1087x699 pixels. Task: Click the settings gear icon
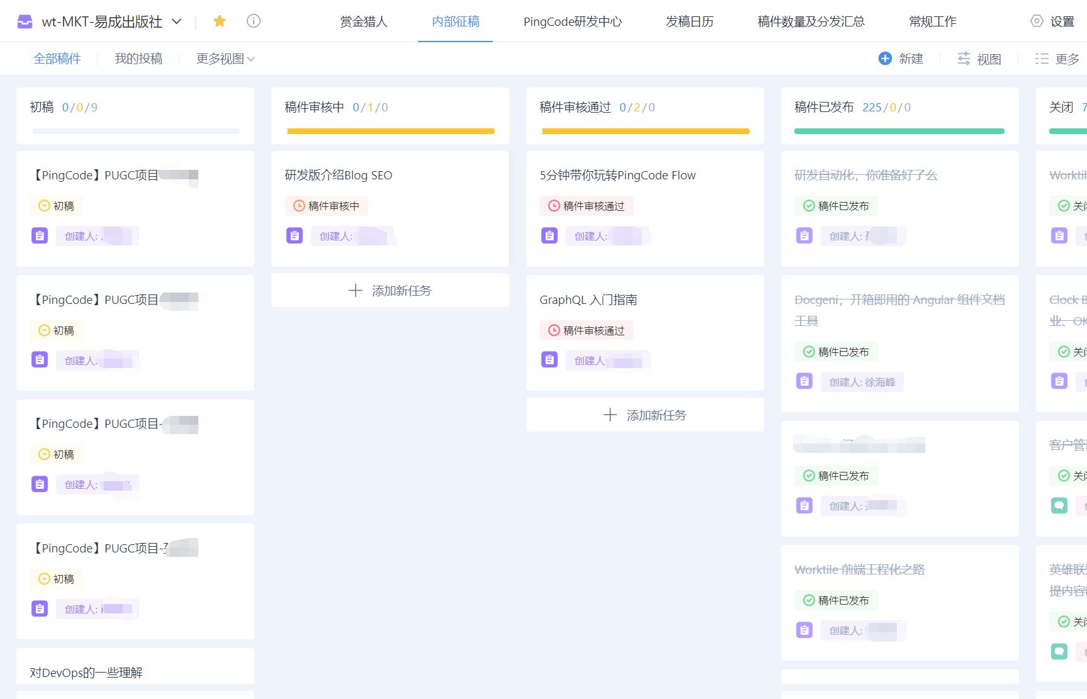click(x=1037, y=21)
